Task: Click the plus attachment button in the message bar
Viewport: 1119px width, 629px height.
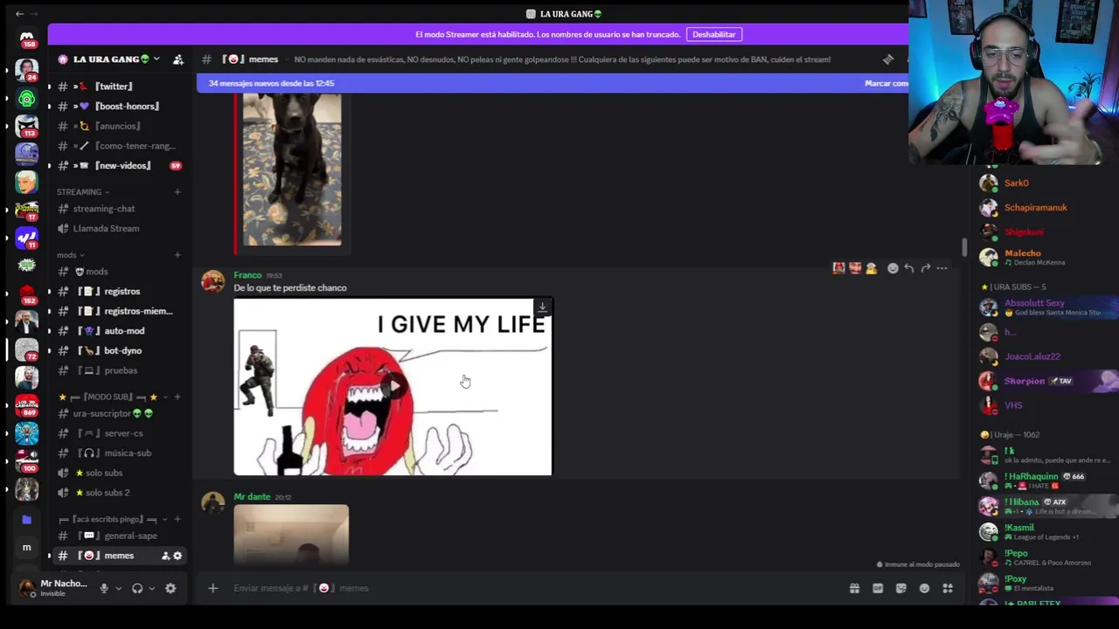Action: [212, 588]
